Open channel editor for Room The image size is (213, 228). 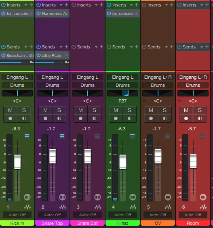pos(203,197)
